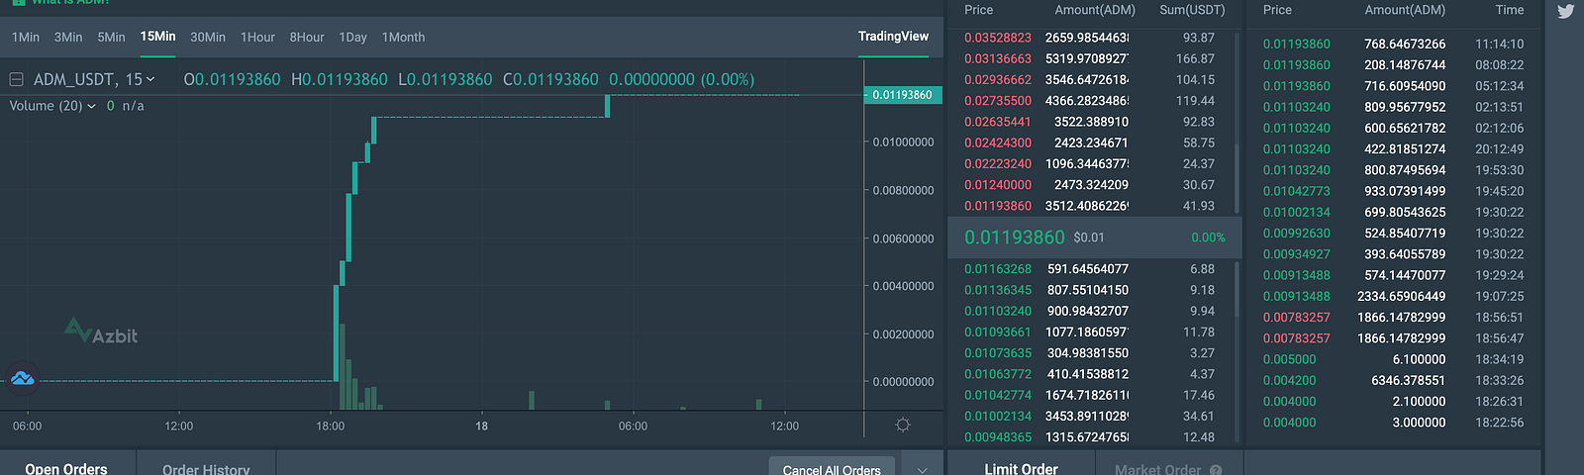Click trade history row at 19:45:20
Viewport: 1584px width, 475px height.
click(1394, 191)
